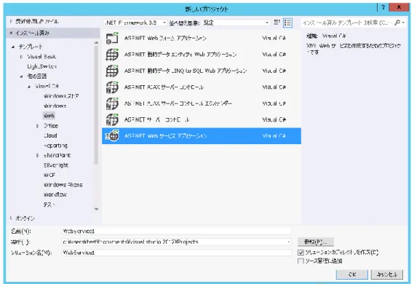Collapse the installed section
This screenshot has height=284, width=414.
coord(11,33)
